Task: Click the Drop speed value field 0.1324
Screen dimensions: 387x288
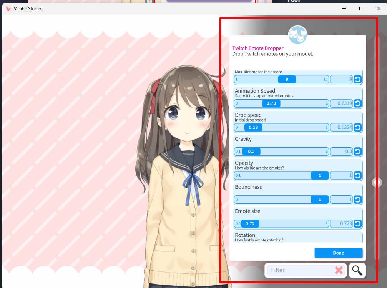Action: tap(341, 127)
